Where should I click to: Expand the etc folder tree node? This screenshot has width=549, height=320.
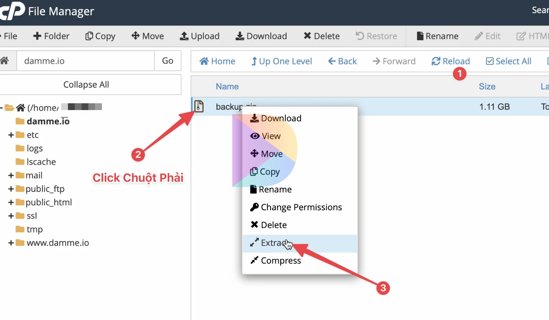point(11,135)
